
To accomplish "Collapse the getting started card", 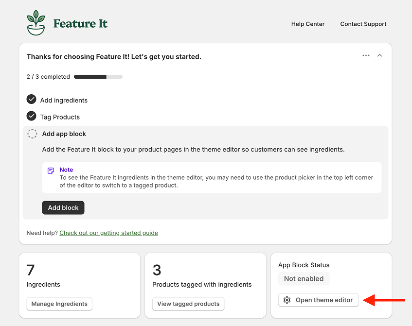I will coord(380,55).
